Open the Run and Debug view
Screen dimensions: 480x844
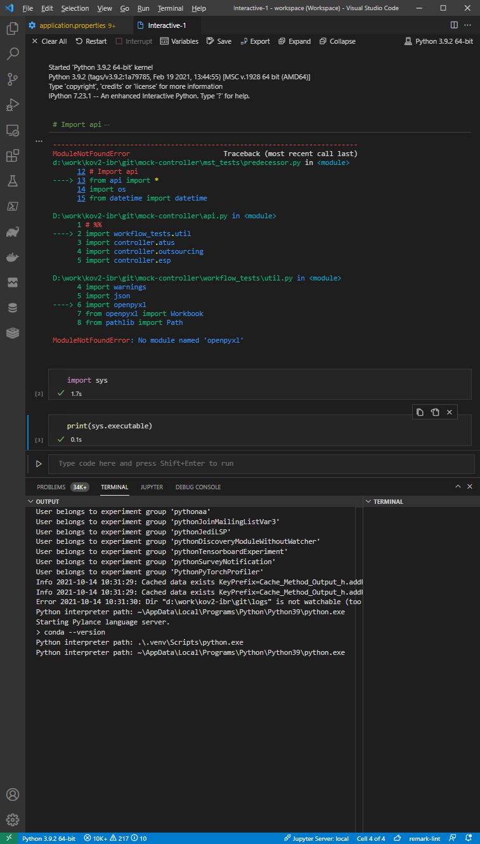(x=12, y=105)
